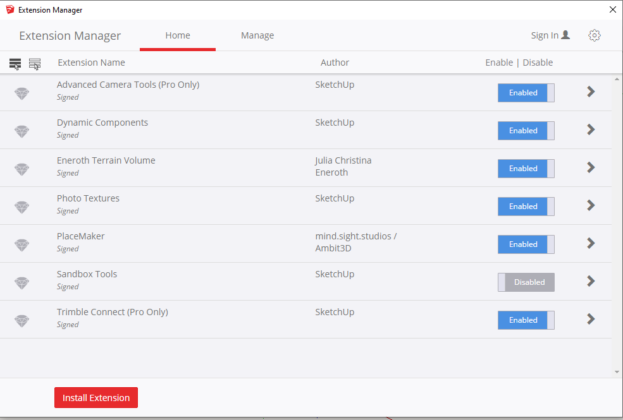Toggle Dynamic Components Enabled switch
This screenshot has width=623, height=420.
(526, 131)
